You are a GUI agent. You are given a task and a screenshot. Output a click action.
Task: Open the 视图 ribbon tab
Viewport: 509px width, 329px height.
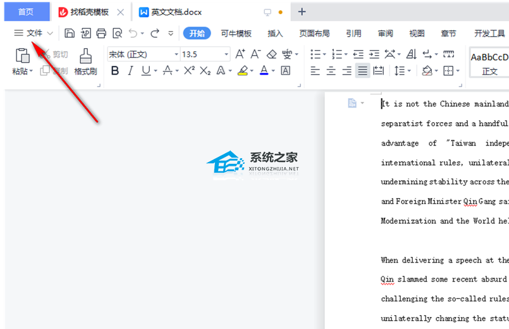pyautogui.click(x=417, y=33)
